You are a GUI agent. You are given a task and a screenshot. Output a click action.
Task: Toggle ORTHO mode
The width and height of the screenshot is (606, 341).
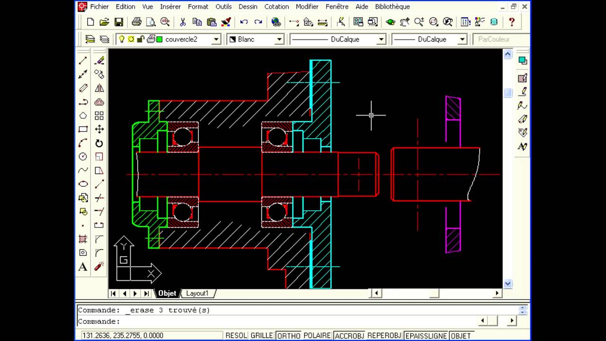pyautogui.click(x=288, y=335)
